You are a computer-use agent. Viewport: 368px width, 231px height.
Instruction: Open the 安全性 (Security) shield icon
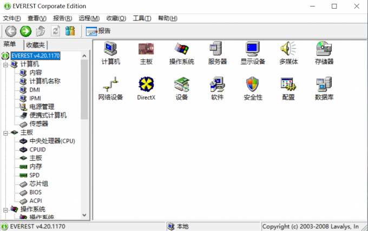pos(253,85)
